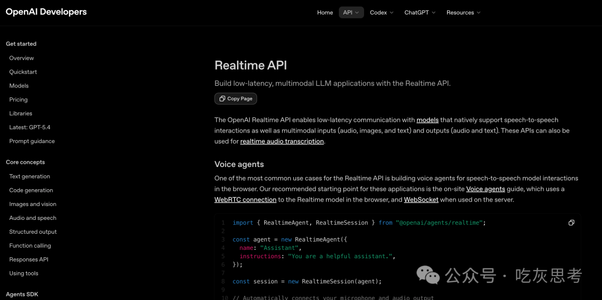
Task: Open Pricing in sidebar
Action: click(x=18, y=99)
